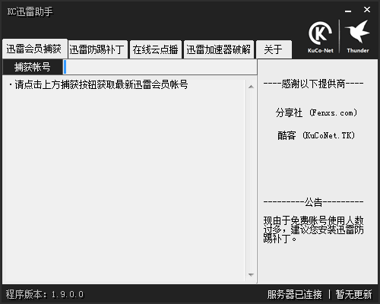Click the announcement text about 迅雷防踢补丁
The image size is (380, 304).
(x=313, y=230)
